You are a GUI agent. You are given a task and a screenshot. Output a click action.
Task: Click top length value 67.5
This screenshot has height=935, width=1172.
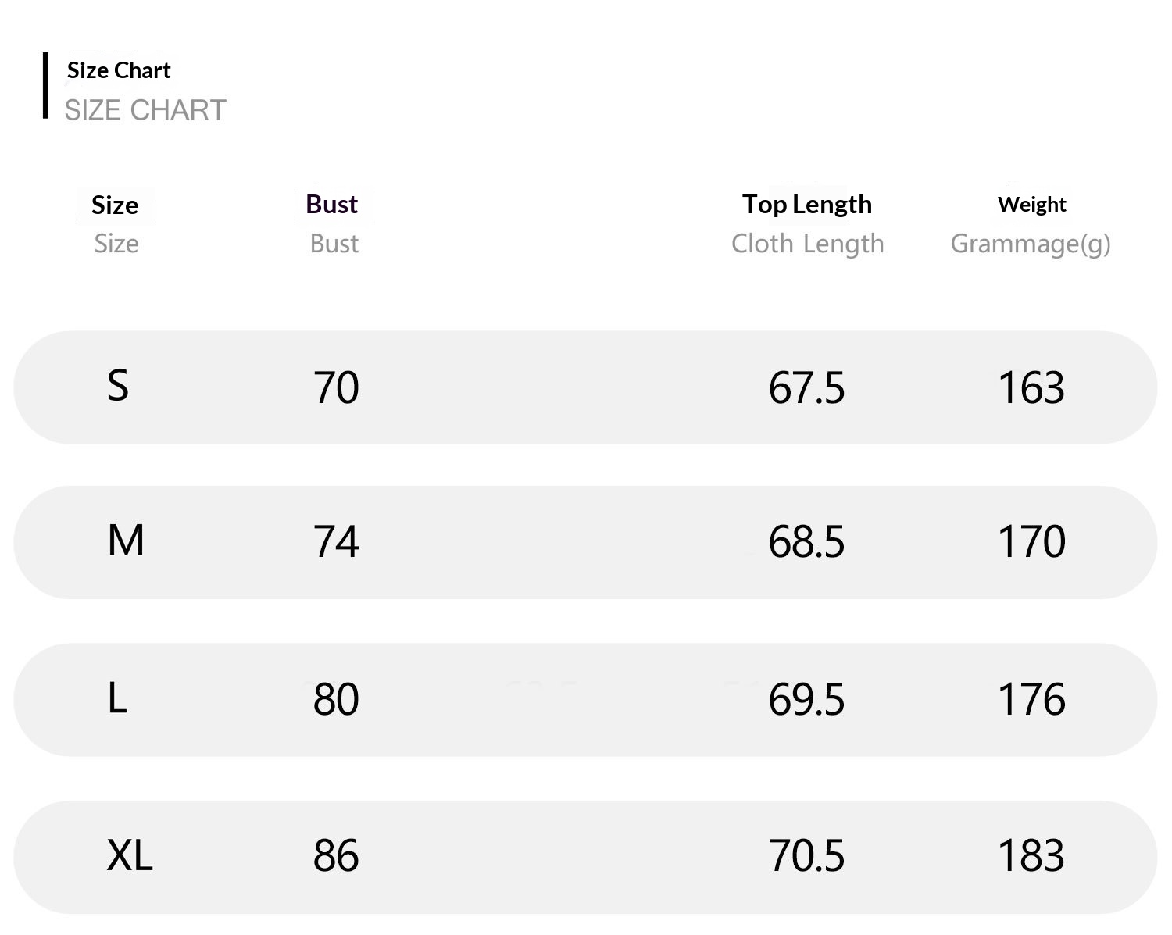click(806, 387)
